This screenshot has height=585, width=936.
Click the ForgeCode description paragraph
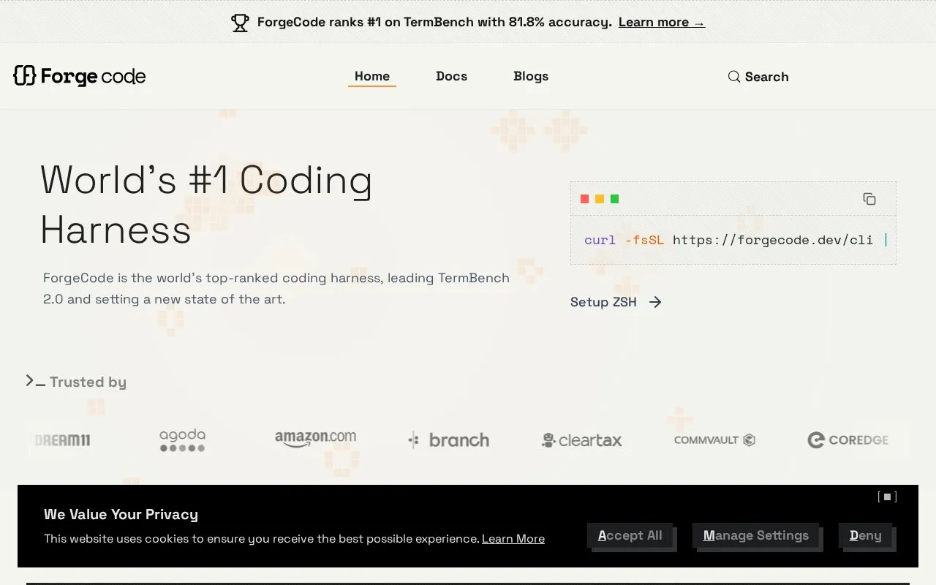point(276,288)
